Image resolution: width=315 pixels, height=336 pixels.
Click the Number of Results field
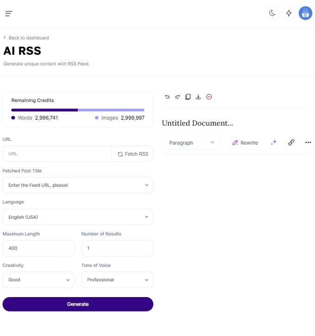click(x=117, y=248)
